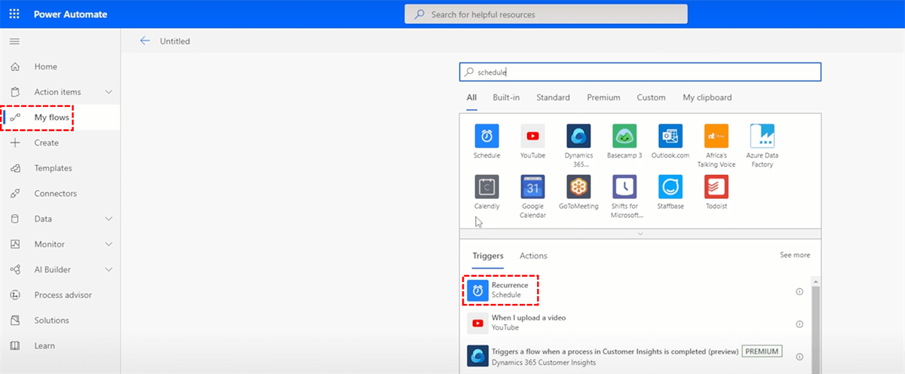Show info for When I upload a video

799,323
